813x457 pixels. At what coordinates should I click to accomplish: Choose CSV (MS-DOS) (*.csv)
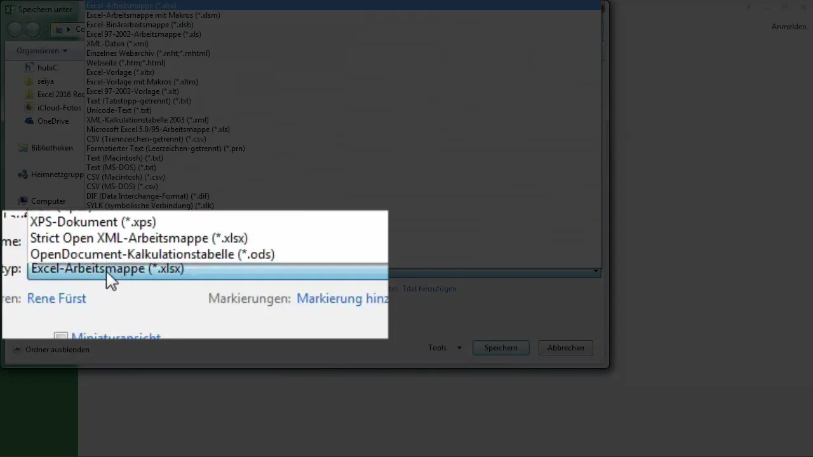coord(343,187)
